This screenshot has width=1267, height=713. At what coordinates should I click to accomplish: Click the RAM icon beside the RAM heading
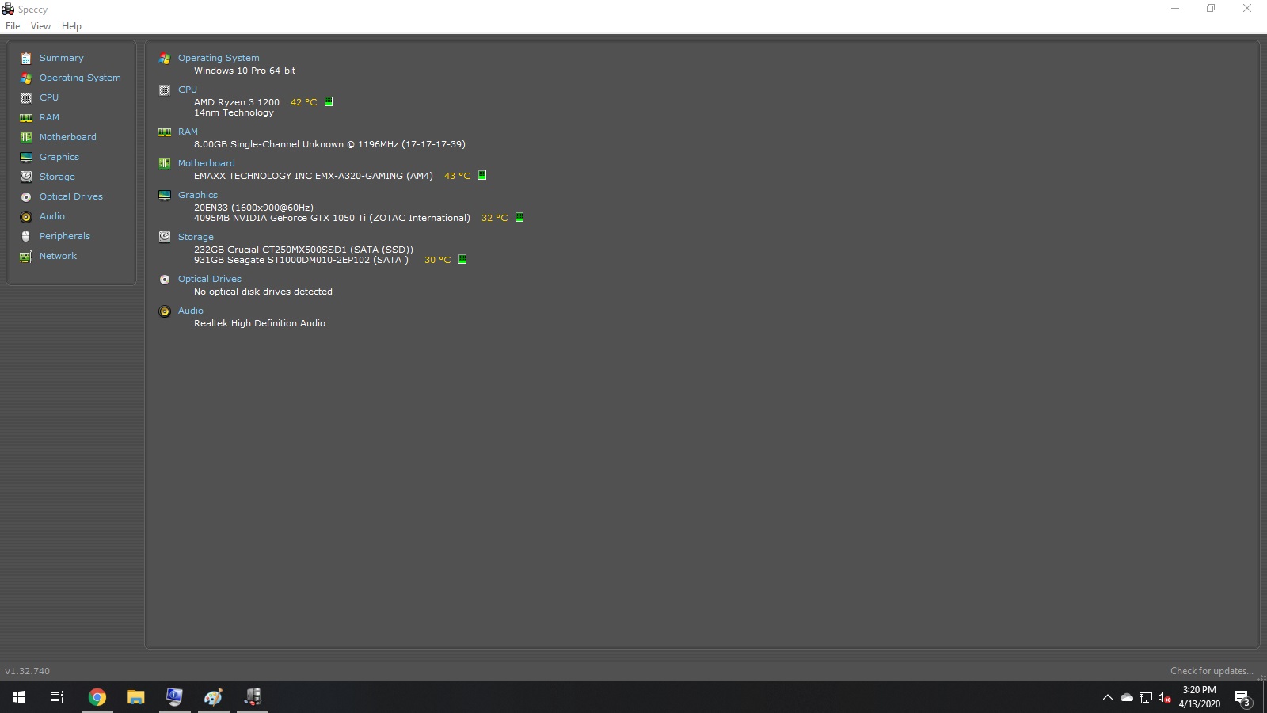tap(165, 132)
